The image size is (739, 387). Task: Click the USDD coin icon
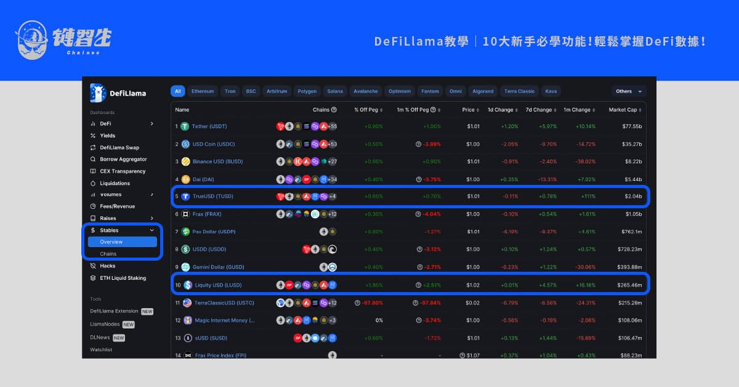click(x=185, y=250)
